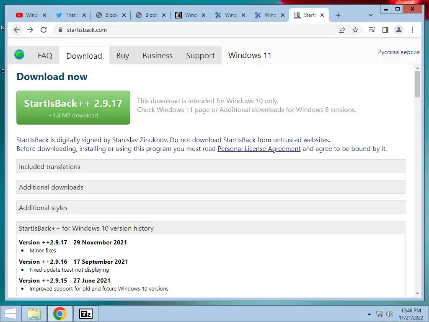The width and height of the screenshot is (429, 322).
Task: Click the address bar URL startisback.com
Action: (87, 30)
